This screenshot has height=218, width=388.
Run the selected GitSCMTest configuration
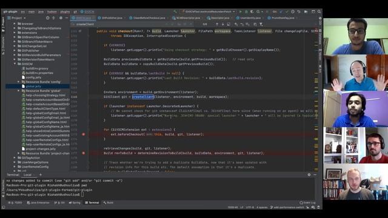pyautogui.click(x=240, y=12)
